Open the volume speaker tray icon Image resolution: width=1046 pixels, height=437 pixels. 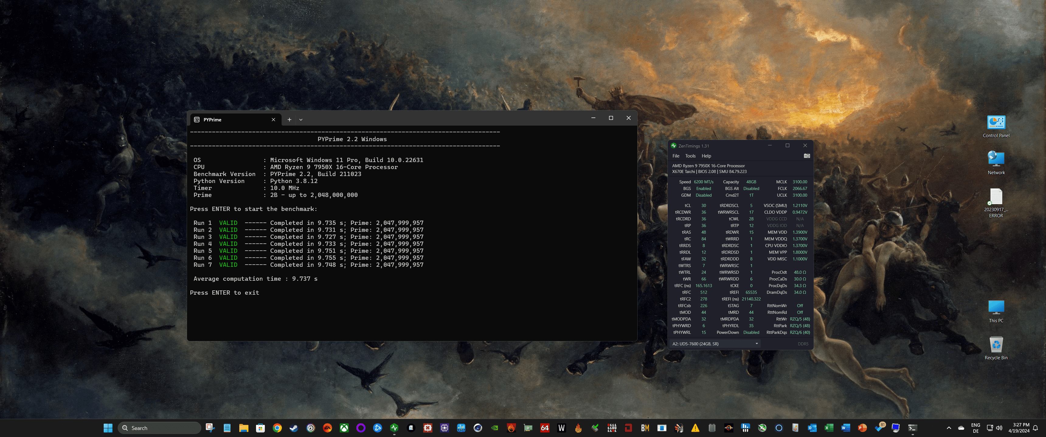[x=999, y=428]
